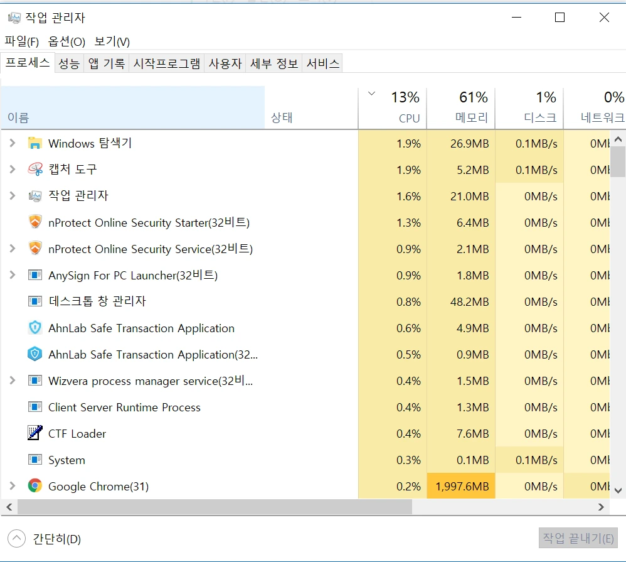Click the 간단히(D) label

tap(56, 539)
